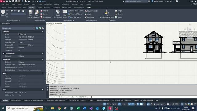Expand the Action Recorder panel
This screenshot has width=197, height=111.
pyautogui.click(x=13, y=20)
